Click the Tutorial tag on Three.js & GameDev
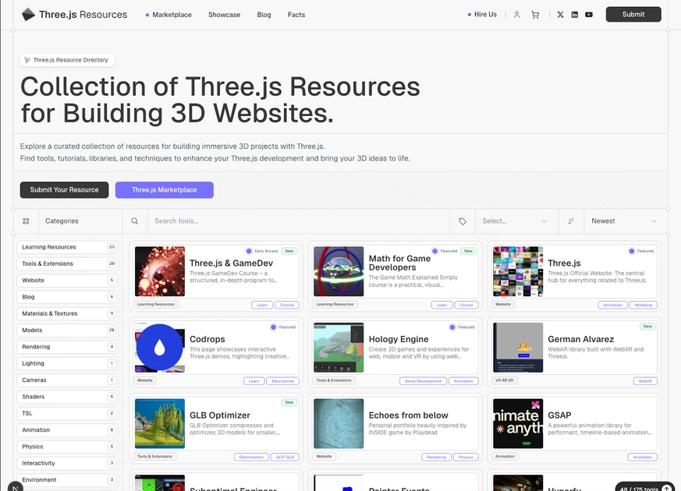This screenshot has width=681, height=491. [x=287, y=305]
